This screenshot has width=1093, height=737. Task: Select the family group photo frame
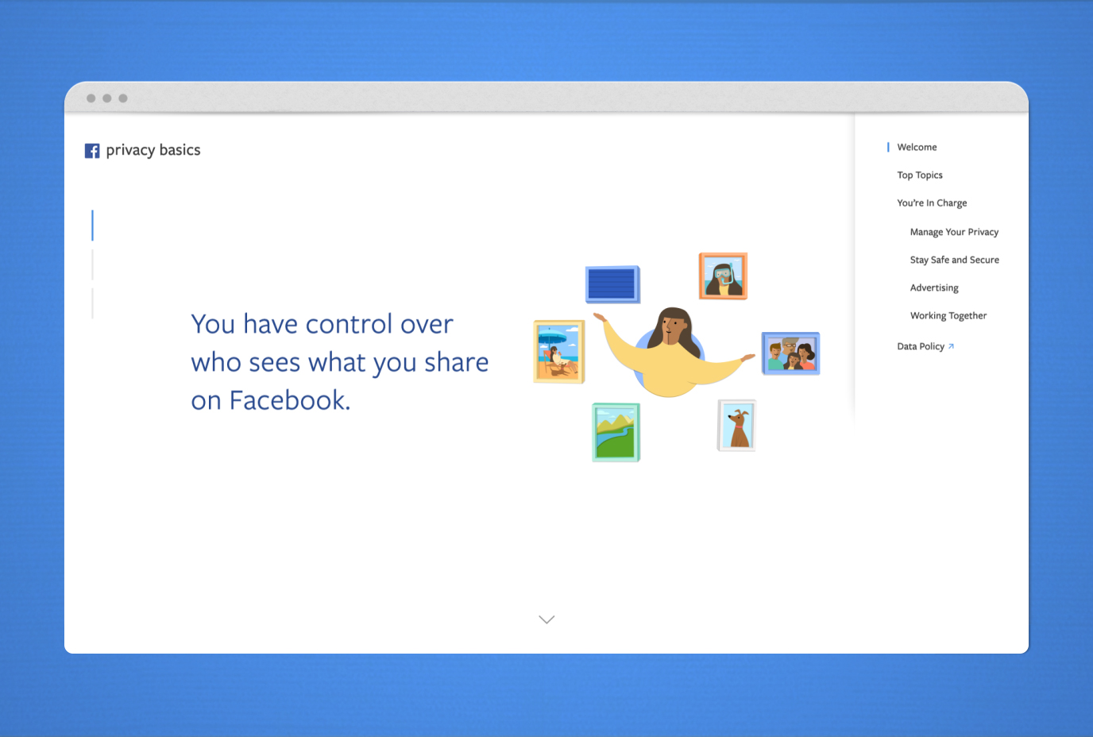790,353
